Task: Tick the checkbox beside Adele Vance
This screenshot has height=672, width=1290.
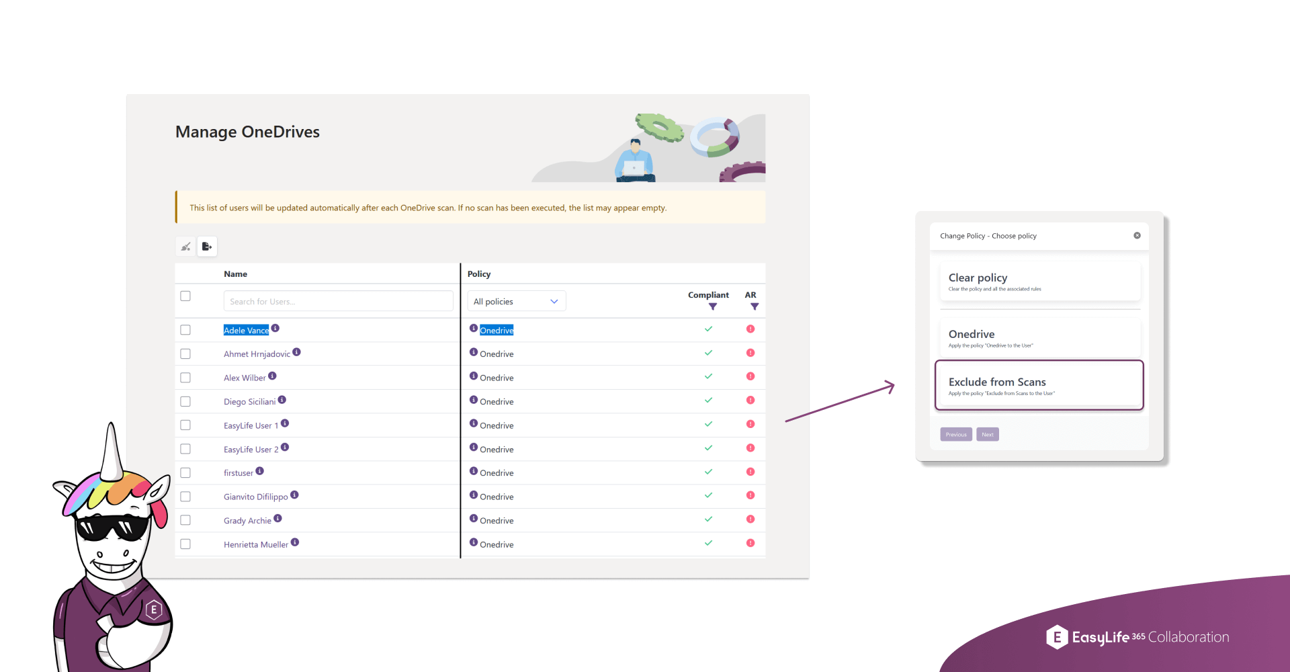Action: point(185,329)
